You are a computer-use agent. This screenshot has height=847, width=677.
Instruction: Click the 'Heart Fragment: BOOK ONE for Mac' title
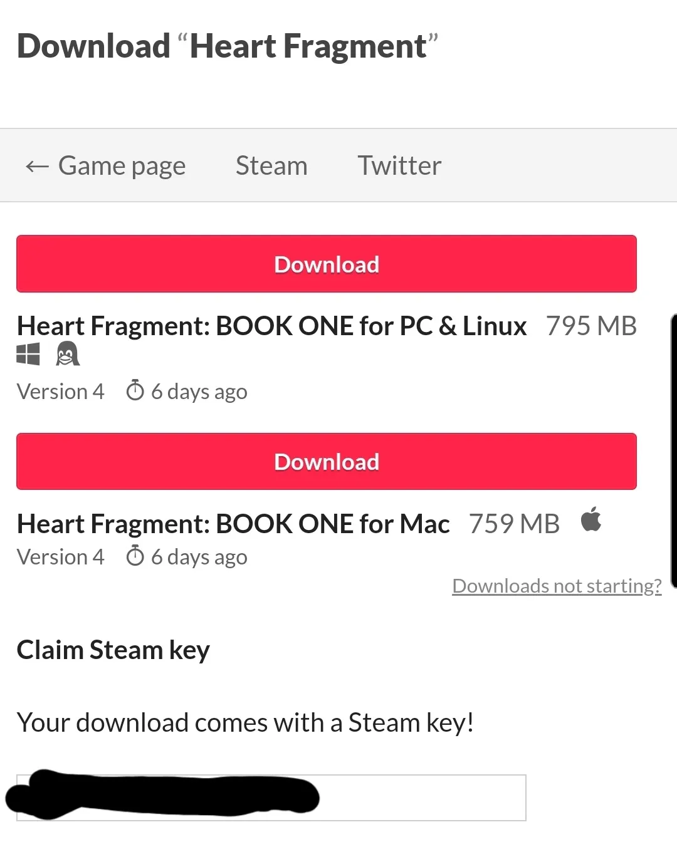pos(233,524)
